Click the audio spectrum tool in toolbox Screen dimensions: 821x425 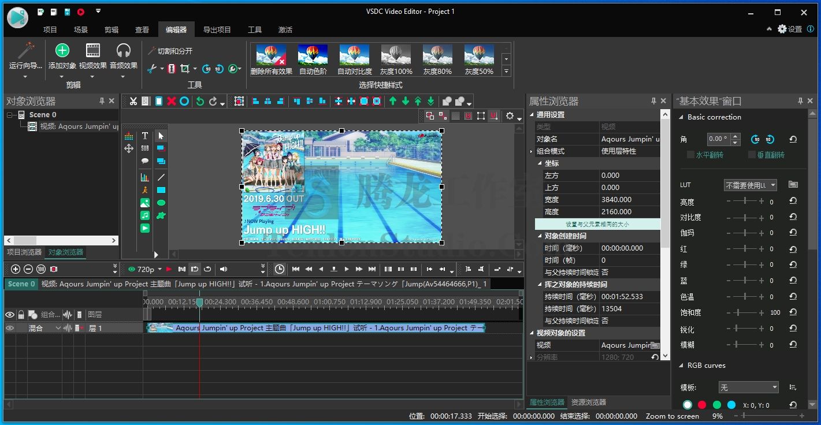tap(129, 136)
